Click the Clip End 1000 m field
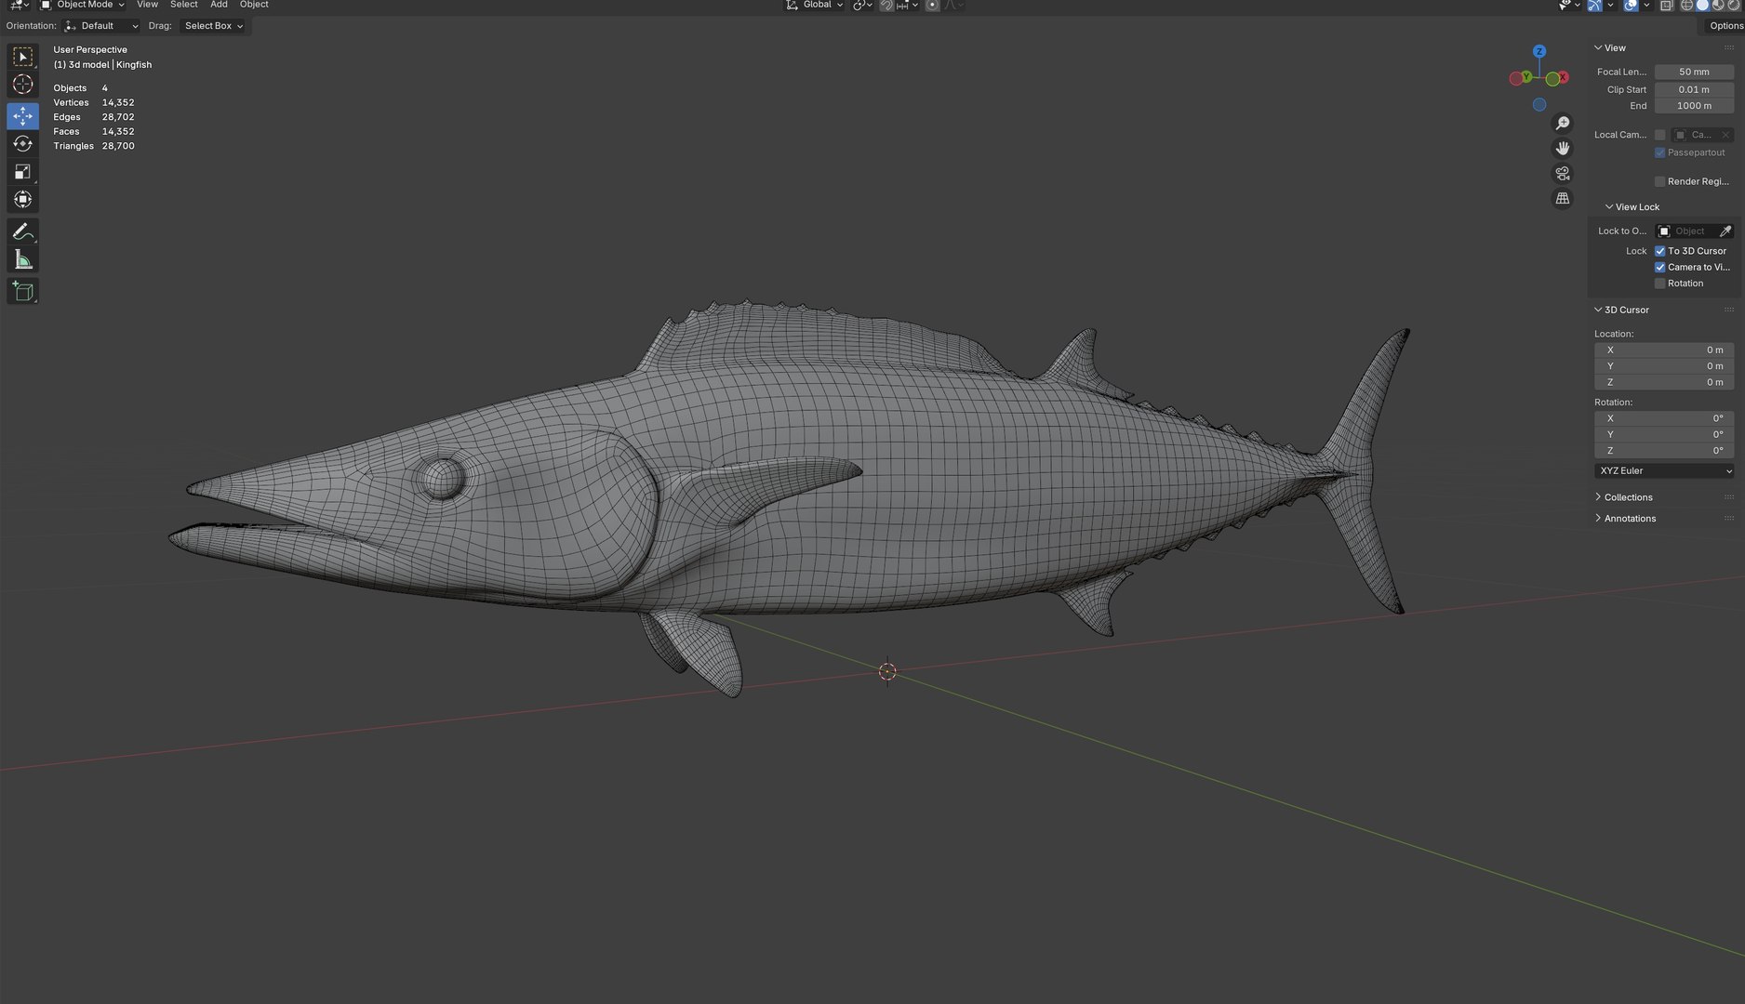1745x1004 pixels. [1694, 106]
